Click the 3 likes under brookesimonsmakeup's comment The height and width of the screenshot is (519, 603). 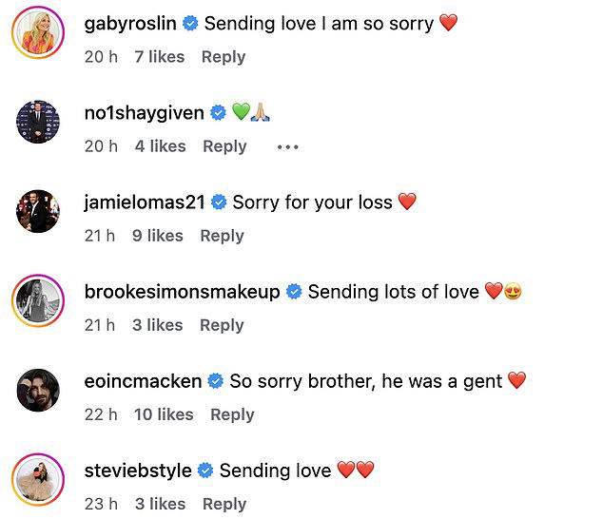(157, 325)
